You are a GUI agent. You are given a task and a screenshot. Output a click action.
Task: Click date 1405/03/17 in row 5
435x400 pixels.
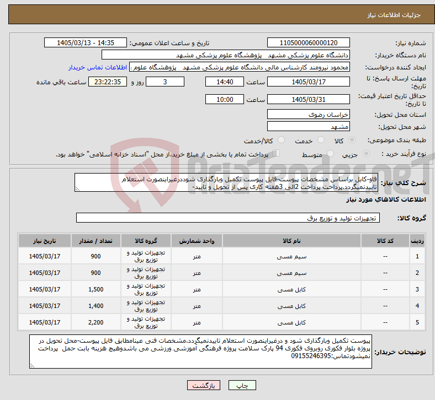tap(44, 322)
